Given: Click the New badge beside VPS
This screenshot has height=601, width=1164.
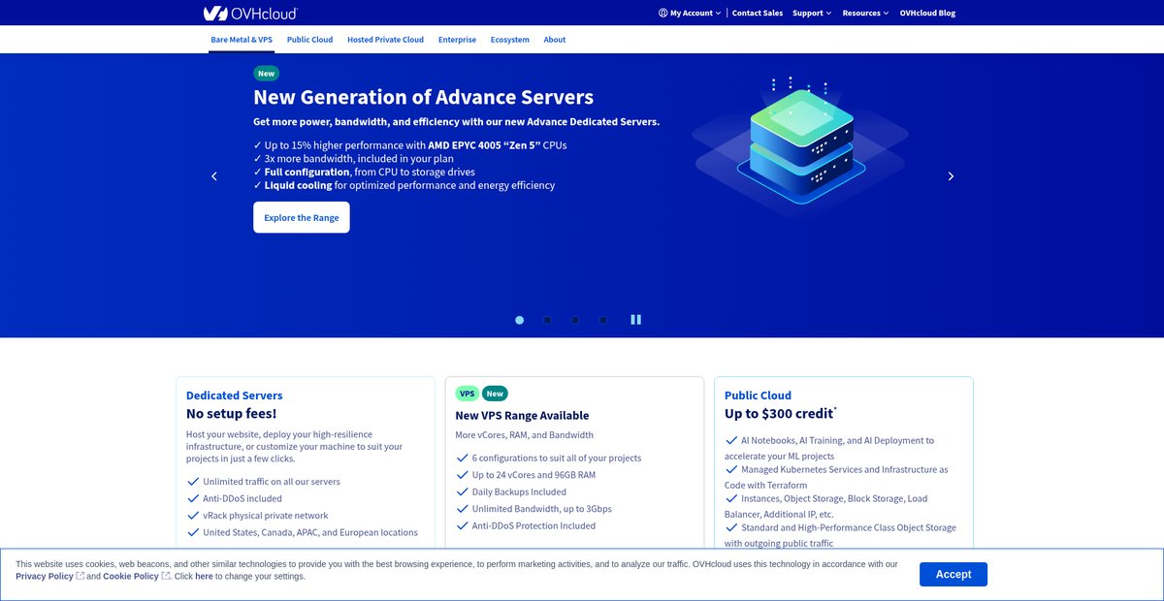Looking at the screenshot, I should click(495, 394).
